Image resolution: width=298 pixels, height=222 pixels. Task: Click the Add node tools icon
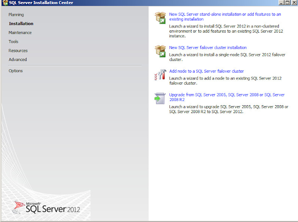coord(160,74)
